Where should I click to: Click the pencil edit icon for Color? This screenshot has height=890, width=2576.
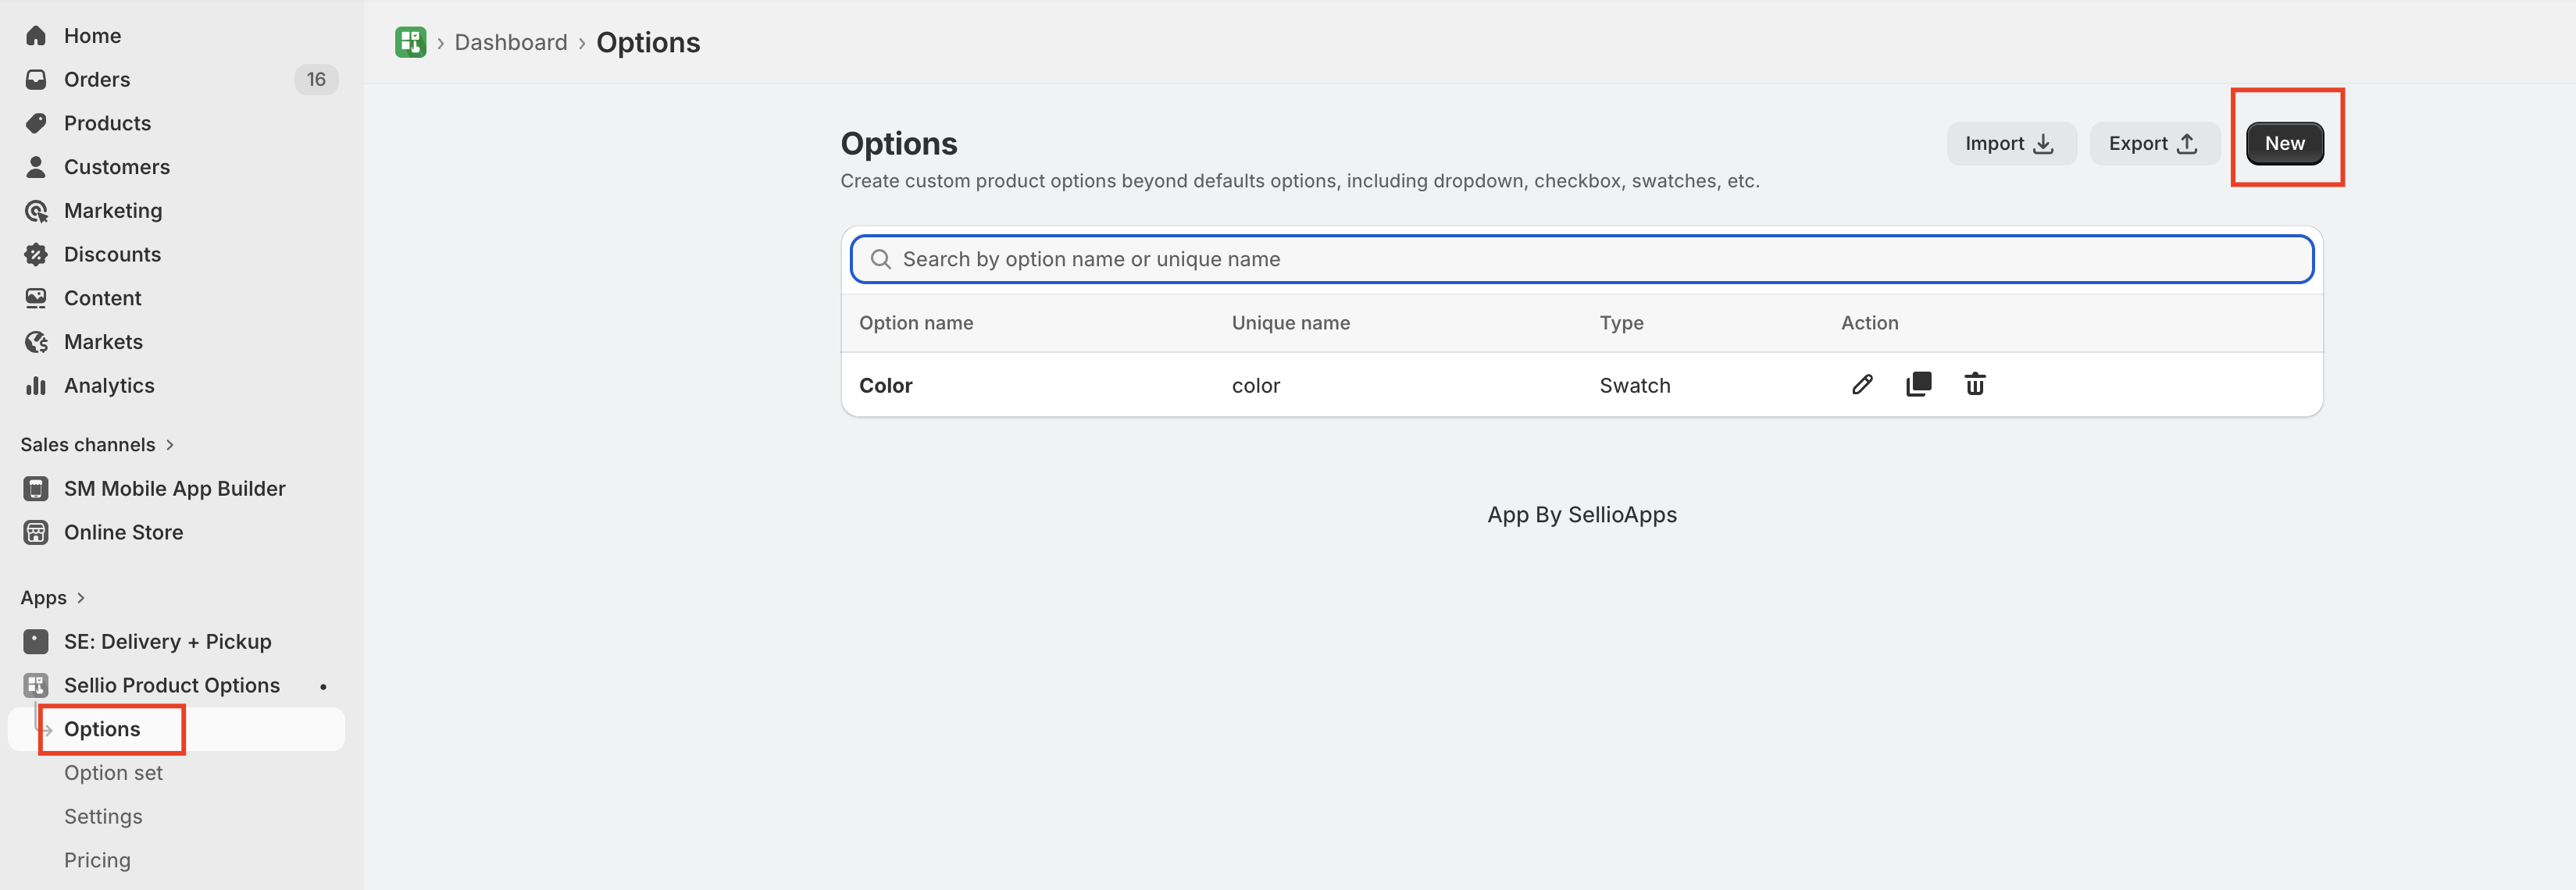[x=1861, y=385]
